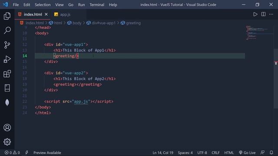278x156 pixels.
Task: Click the vertical scrollbar error marker
Action: pos(276,63)
